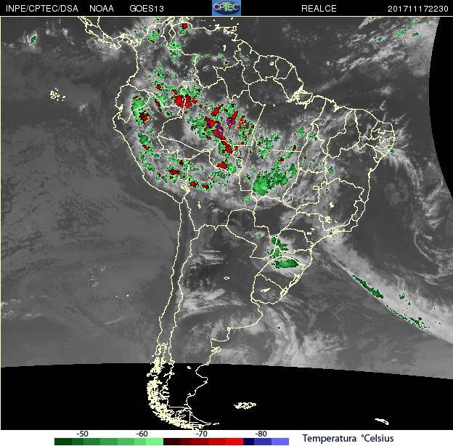
Task: Click the light blue end of color bar
Action: coord(280,442)
